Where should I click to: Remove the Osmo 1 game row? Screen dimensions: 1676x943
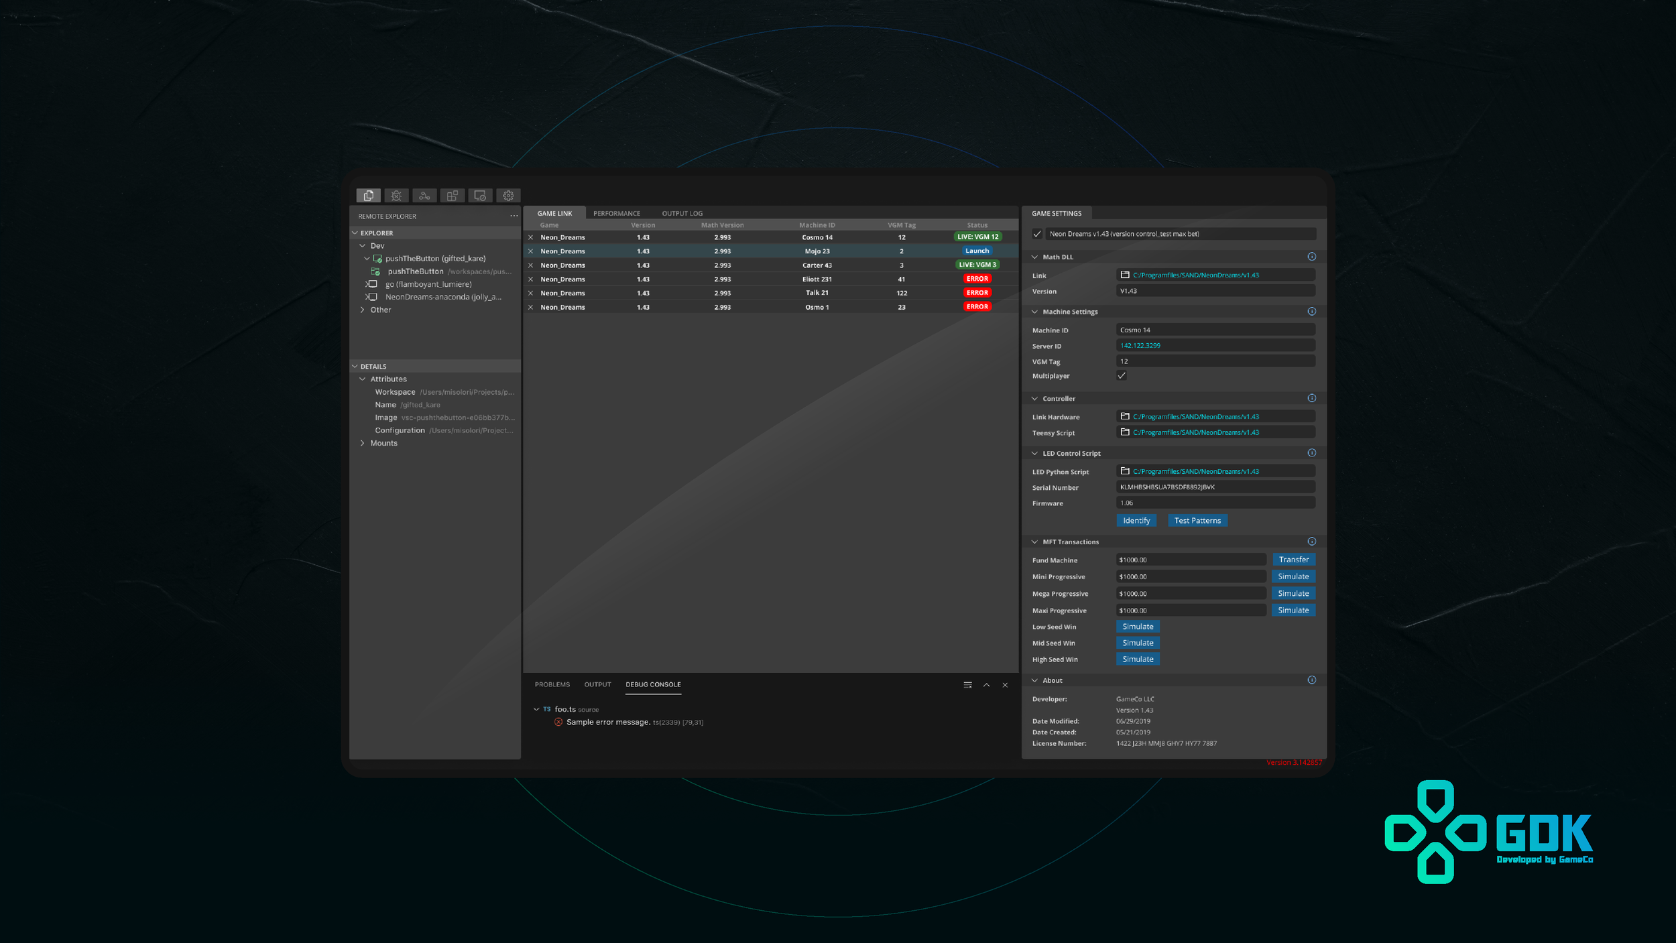click(x=530, y=307)
